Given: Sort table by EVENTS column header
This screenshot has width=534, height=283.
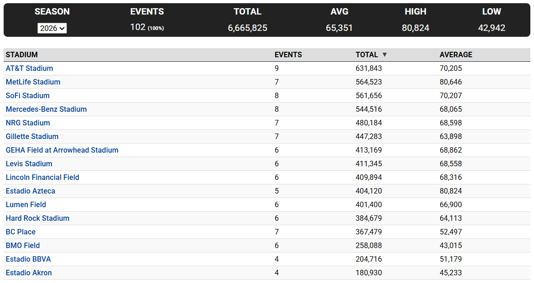Looking at the screenshot, I should pos(288,55).
